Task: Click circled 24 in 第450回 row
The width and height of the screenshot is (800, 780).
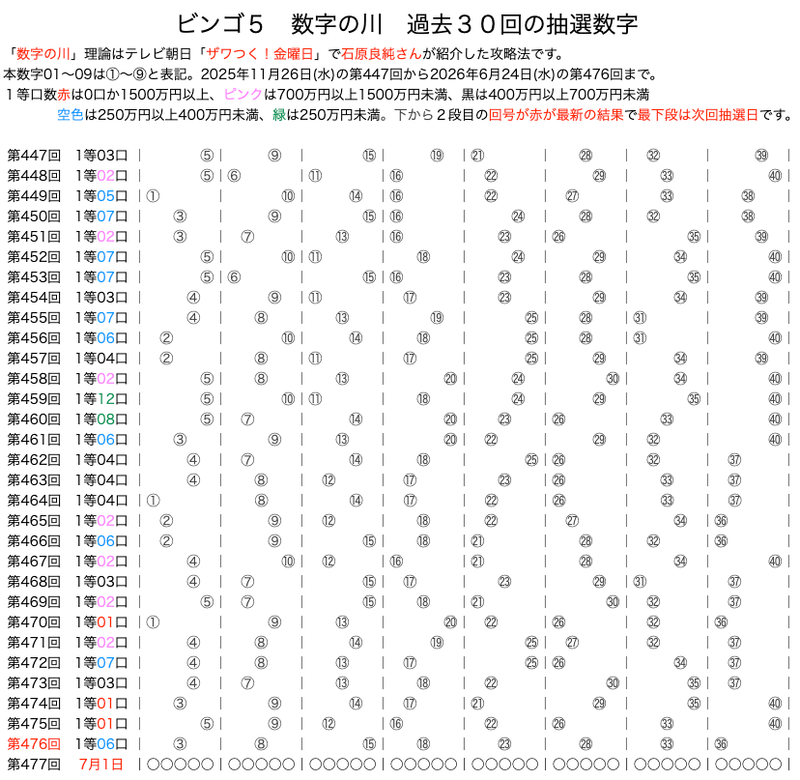Action: 518,217
